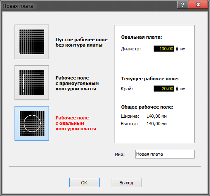Click red label 'Рабочее поле с овальным контуром платы'
The image size is (210, 196).
pos(76,123)
